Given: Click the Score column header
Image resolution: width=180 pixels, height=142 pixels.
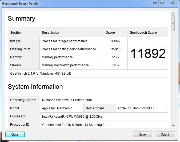Looking at the screenshot, I should coord(110,33).
